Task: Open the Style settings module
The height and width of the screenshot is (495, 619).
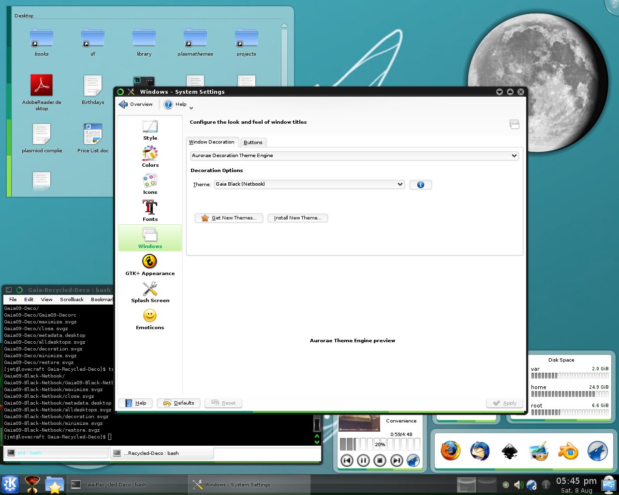Action: [x=150, y=130]
